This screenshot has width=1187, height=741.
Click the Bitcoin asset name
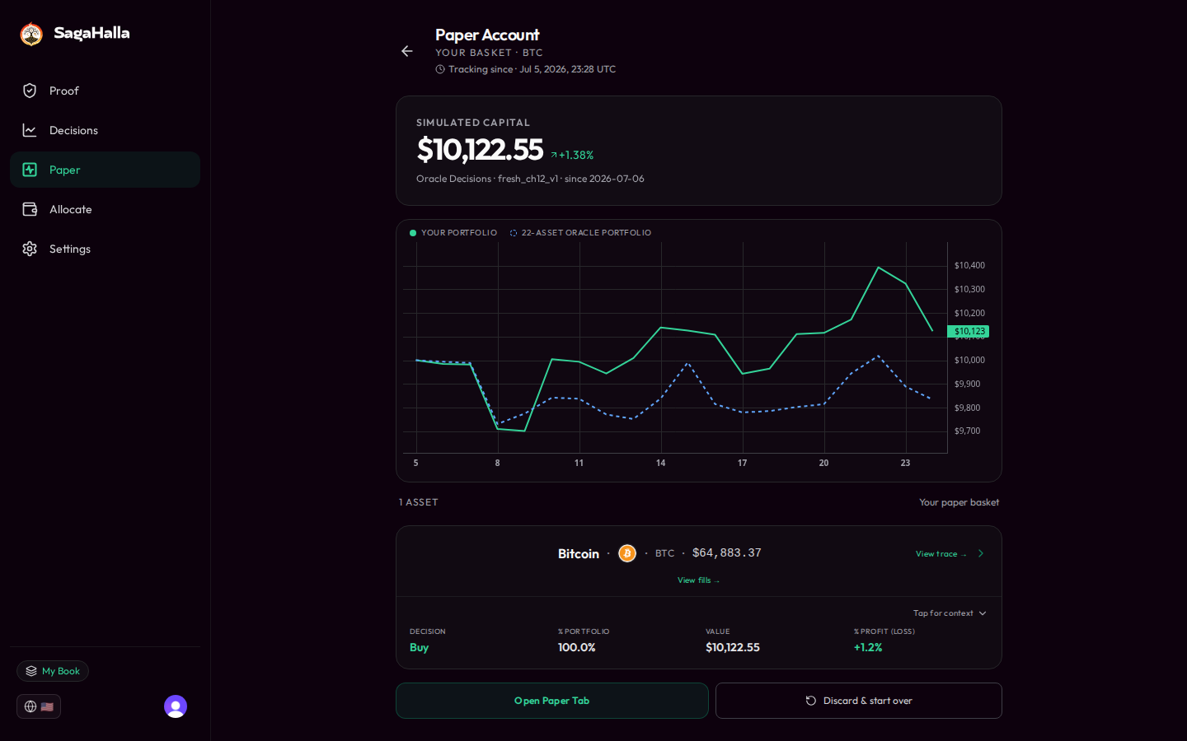click(579, 554)
